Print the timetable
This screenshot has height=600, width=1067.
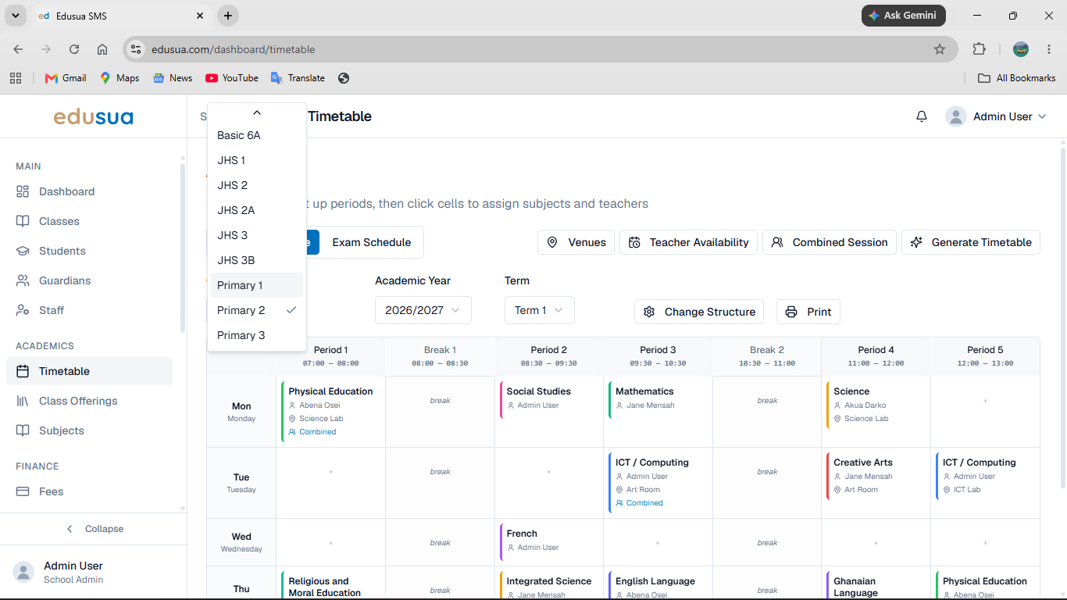pyautogui.click(x=808, y=312)
